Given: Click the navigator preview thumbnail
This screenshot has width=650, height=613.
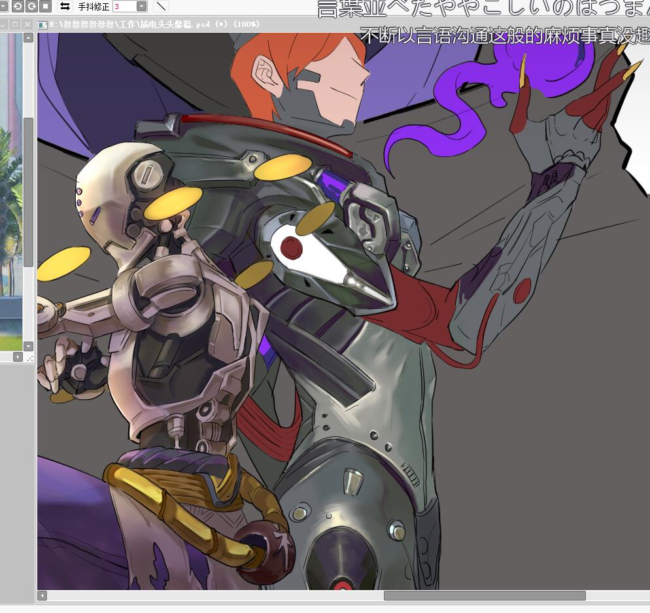Looking at the screenshot, I should click(11, 192).
